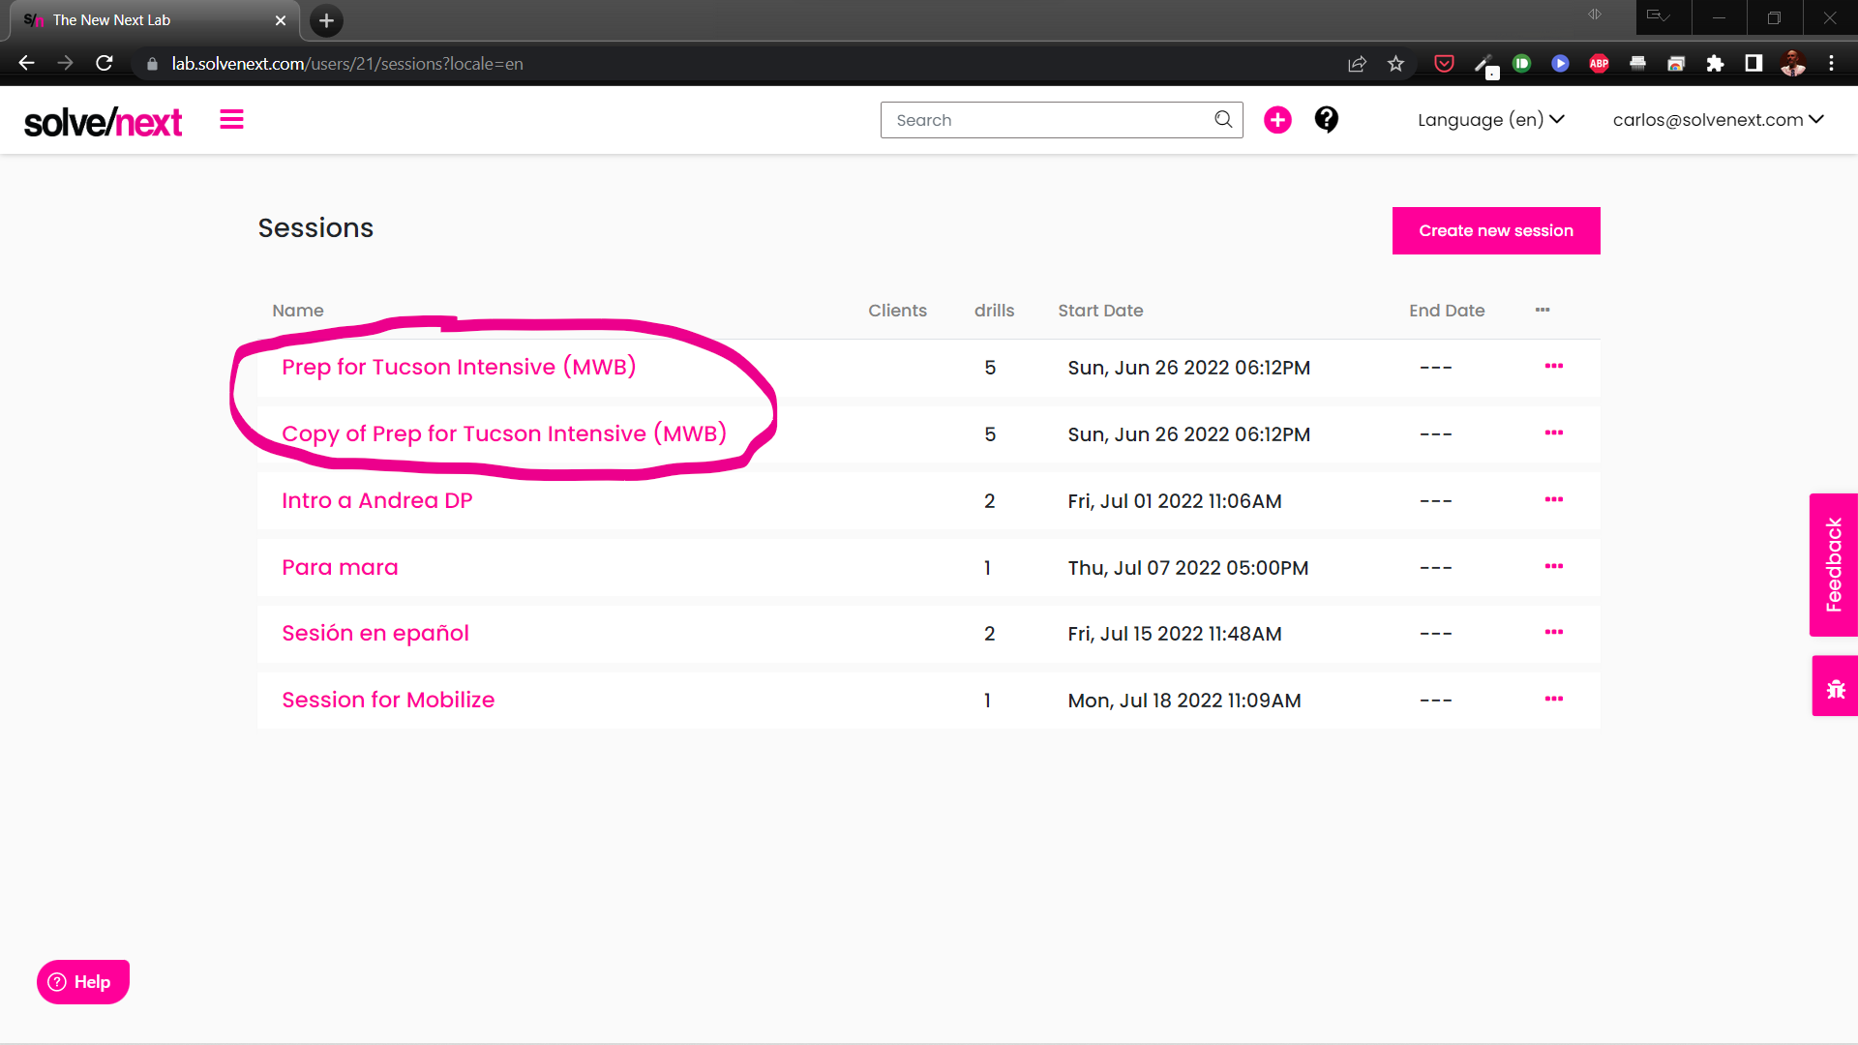Screen dimensions: 1858x1045
Task: Expand the Language (en) dropdown
Action: pos(1490,120)
